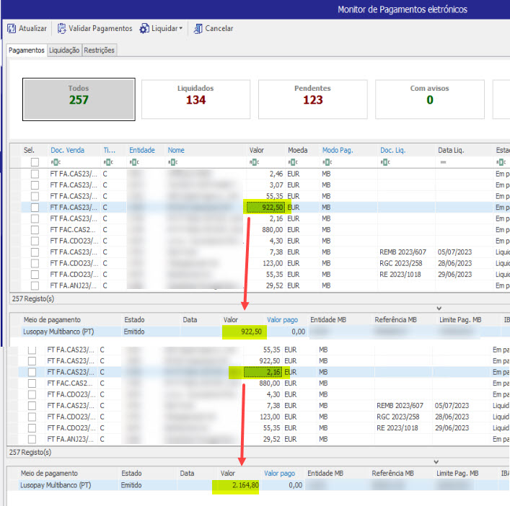Filter by the Pendentes 123 tile

click(312, 98)
